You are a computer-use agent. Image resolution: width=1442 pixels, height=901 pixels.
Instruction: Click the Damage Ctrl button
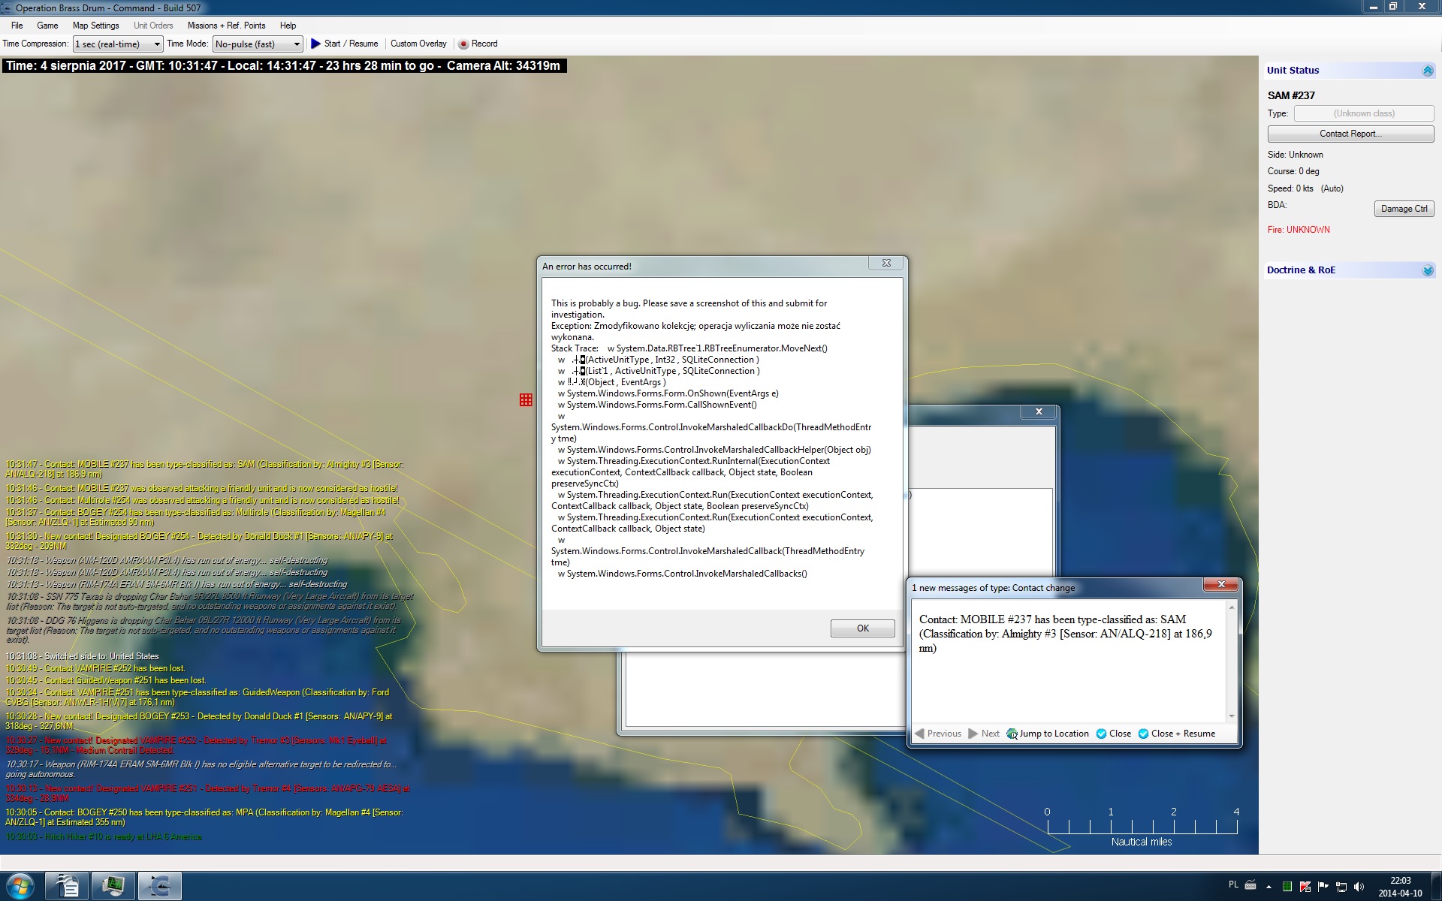[x=1404, y=209]
